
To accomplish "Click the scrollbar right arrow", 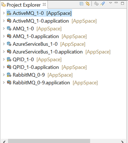I will pos(122,142).
